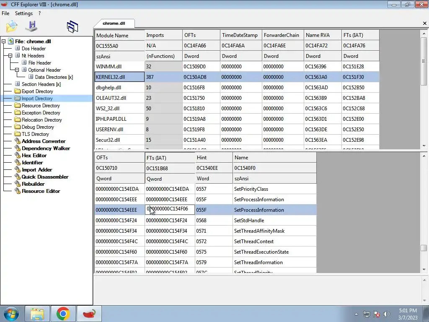Click ForwarderChain column header
This screenshot has width=429, height=322.
click(x=283, y=35)
